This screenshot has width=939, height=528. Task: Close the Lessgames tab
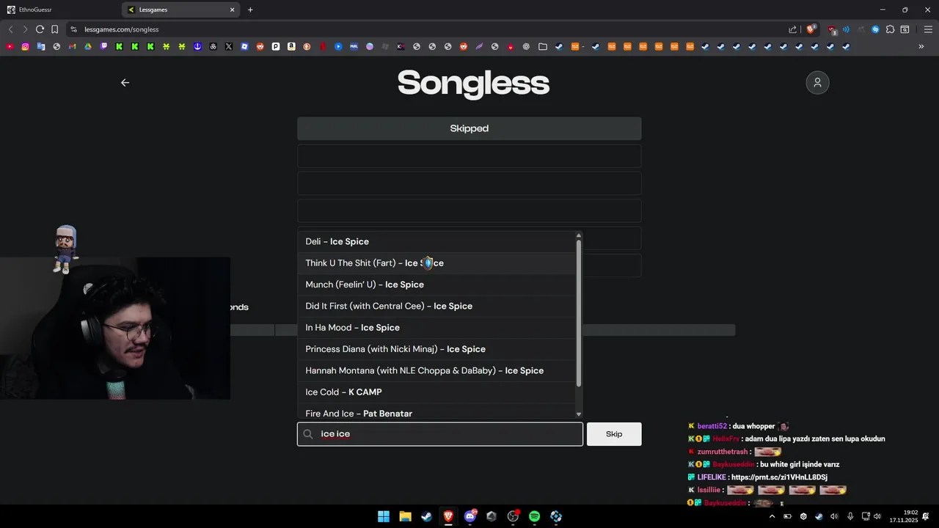(233, 10)
